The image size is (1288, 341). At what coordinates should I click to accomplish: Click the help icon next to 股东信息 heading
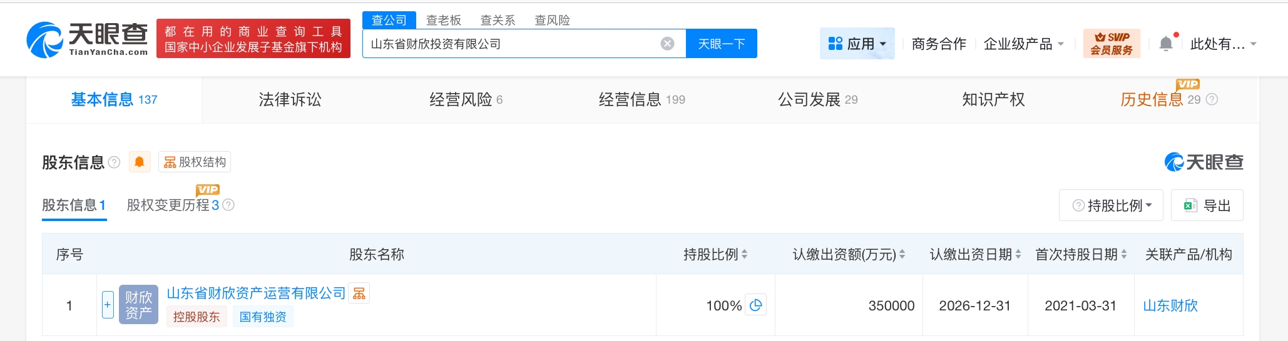click(114, 162)
